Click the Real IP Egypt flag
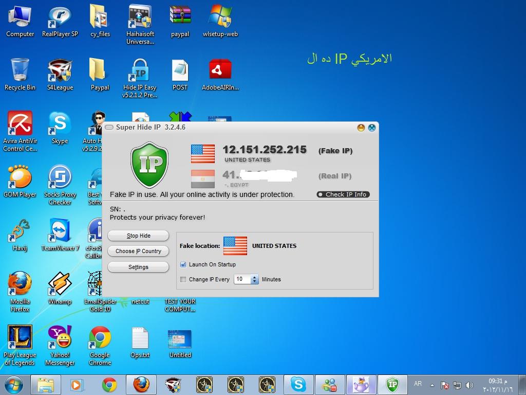Screen dimensions: 526x395 (x=202, y=179)
